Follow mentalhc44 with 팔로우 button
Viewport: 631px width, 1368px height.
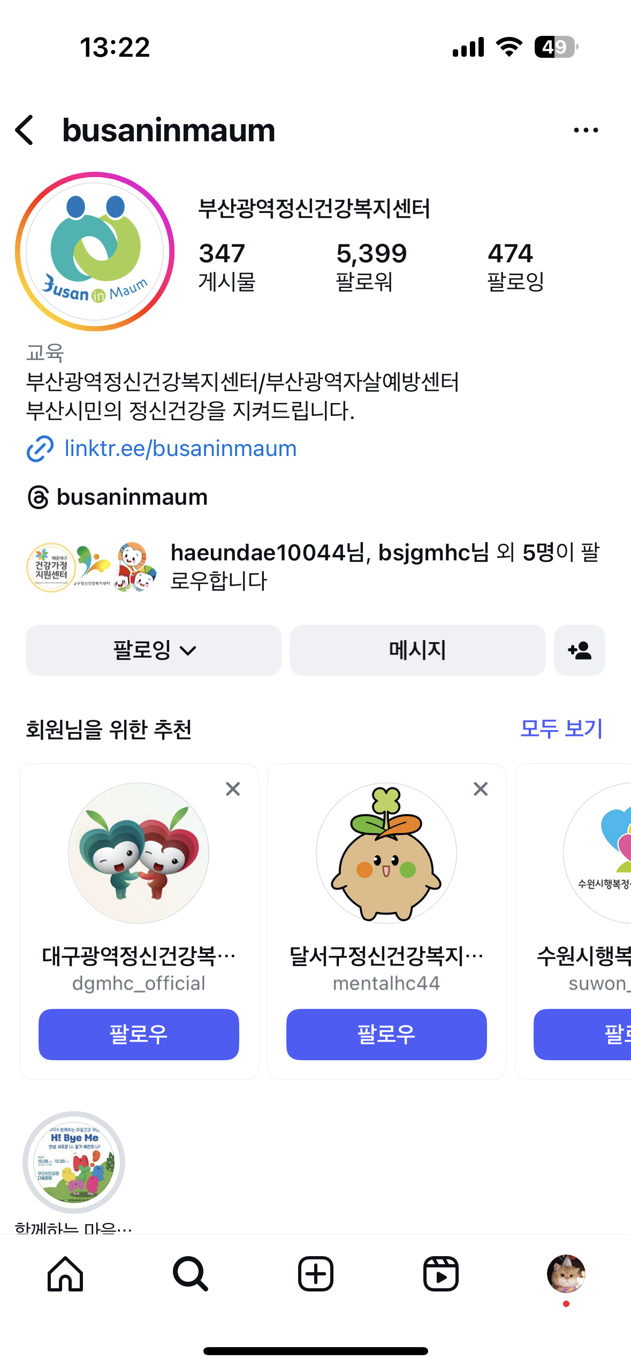386,1034
